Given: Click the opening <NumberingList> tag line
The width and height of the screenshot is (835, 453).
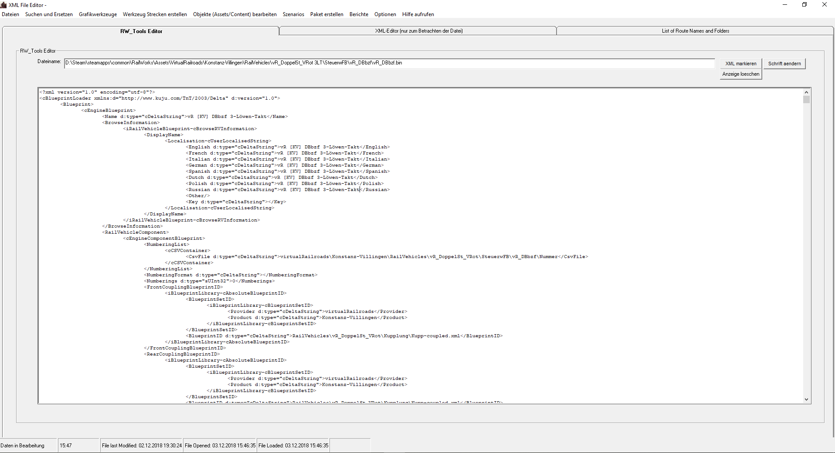Looking at the screenshot, I should [x=167, y=245].
